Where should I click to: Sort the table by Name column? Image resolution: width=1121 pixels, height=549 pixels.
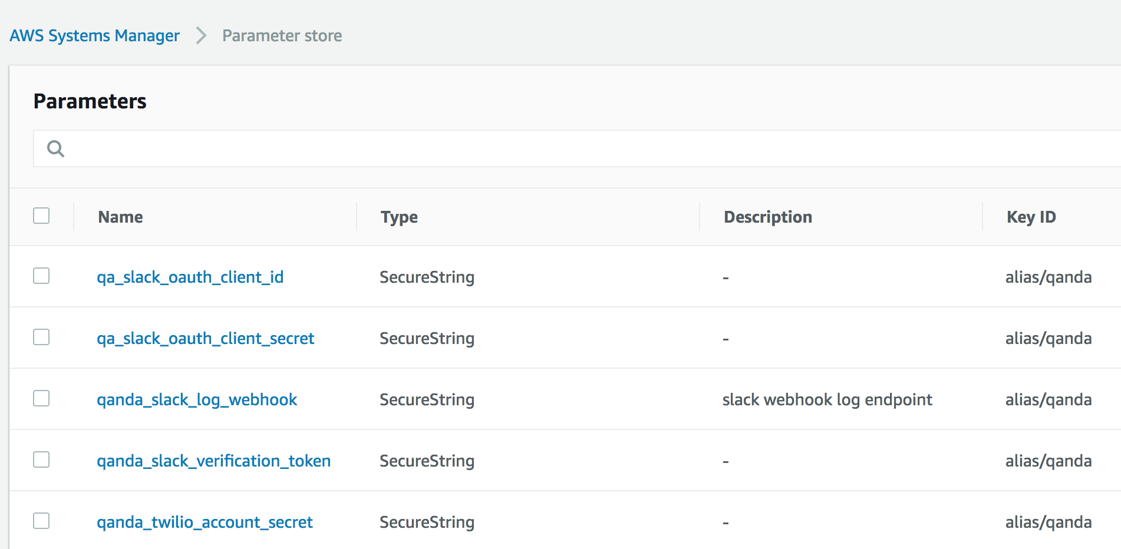click(120, 217)
